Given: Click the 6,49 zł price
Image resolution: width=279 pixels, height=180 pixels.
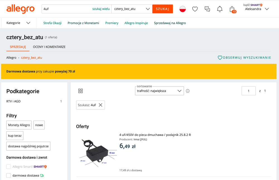Looking at the screenshot, I should click(x=127, y=146).
